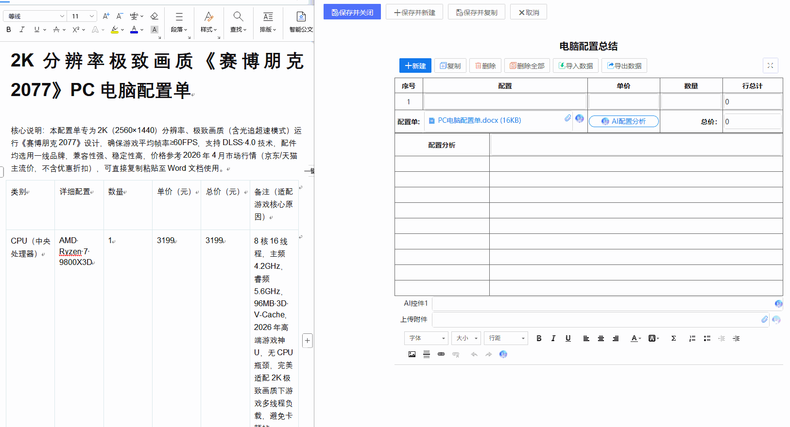Align text left in rich text editor
Viewport: 790px width, 427px height.
(x=586, y=338)
